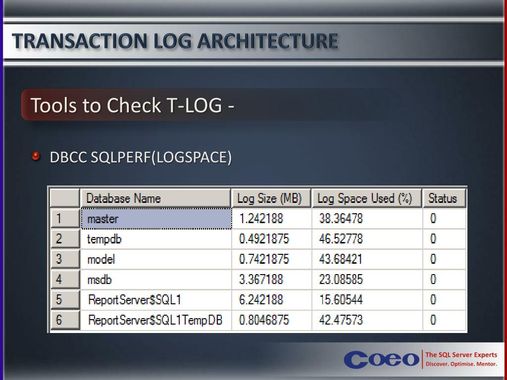Select the model database name cell
Viewport: 507px width, 380px height.
[156, 259]
